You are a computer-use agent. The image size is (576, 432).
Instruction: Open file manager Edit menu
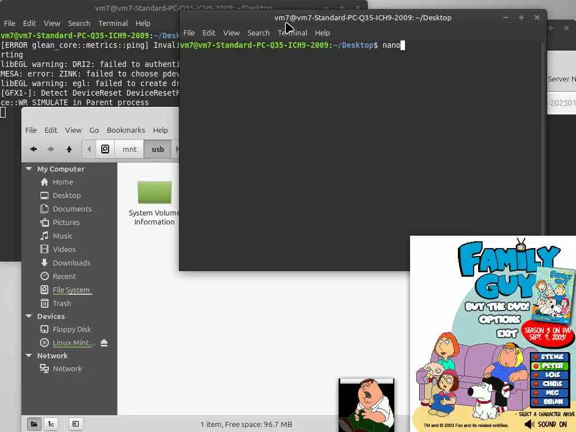[x=51, y=130]
